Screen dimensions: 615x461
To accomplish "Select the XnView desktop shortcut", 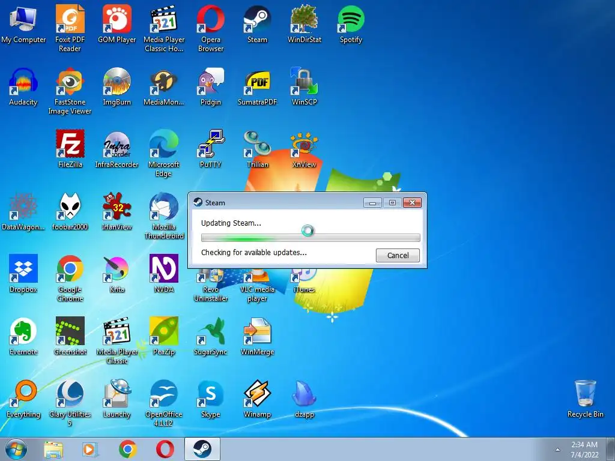I will point(304,149).
